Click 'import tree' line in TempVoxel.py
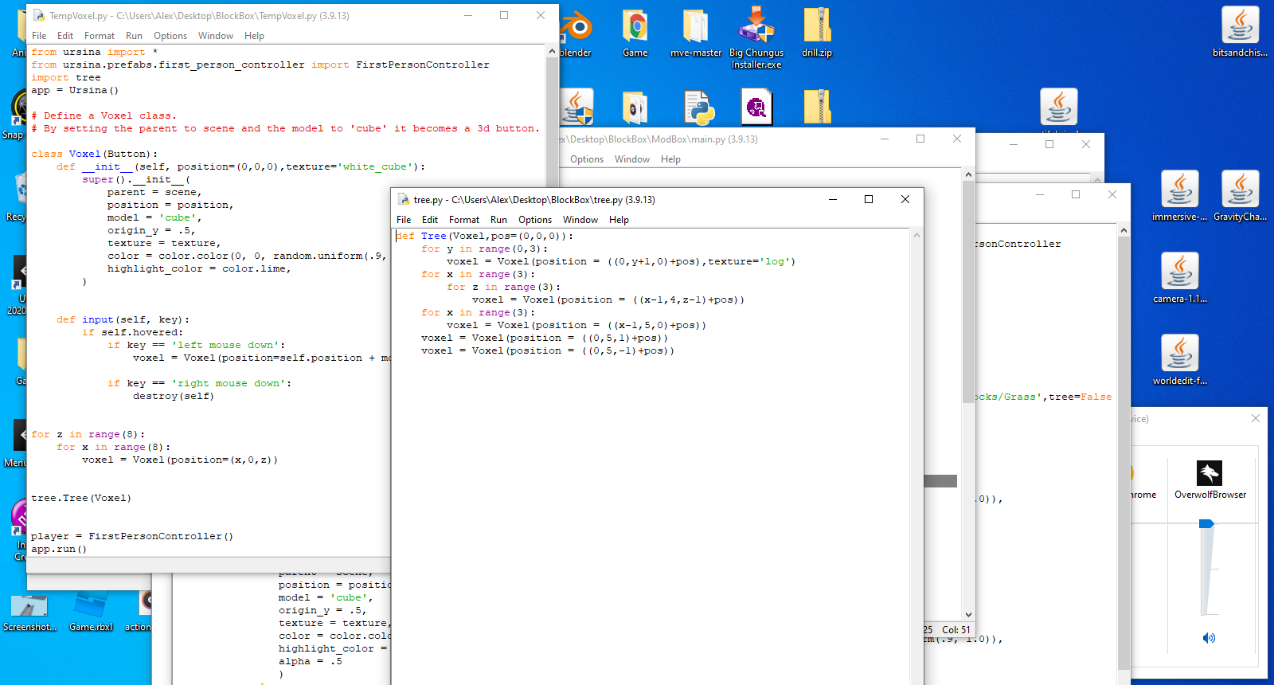This screenshot has width=1274, height=685. [x=66, y=77]
